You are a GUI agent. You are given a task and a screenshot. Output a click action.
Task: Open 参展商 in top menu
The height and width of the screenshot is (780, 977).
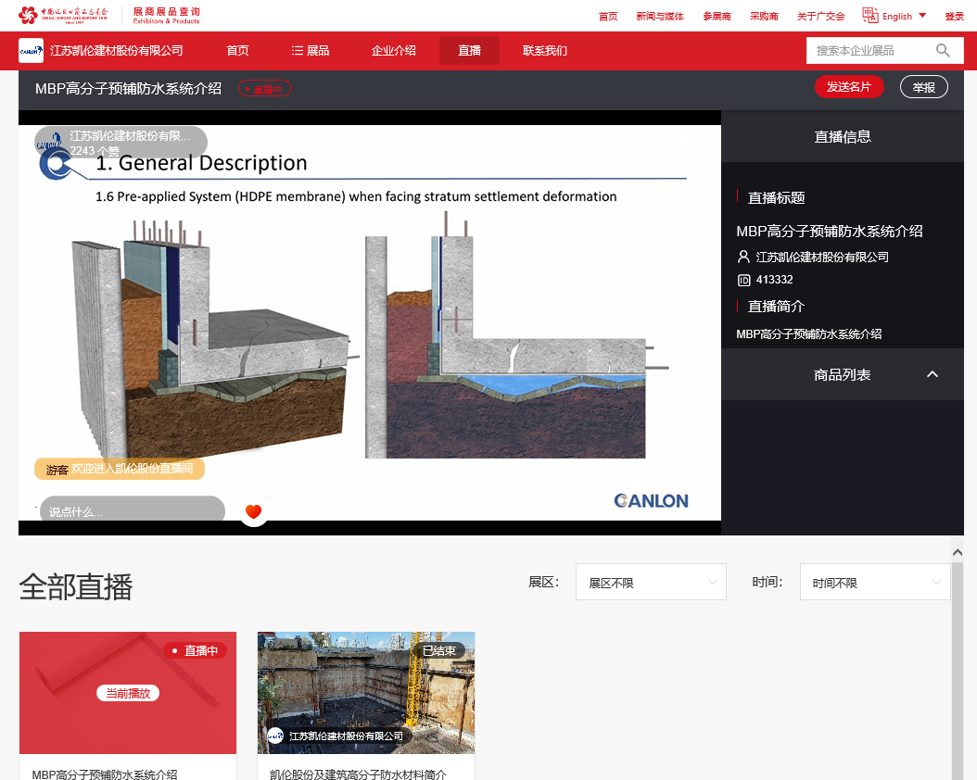point(717,16)
